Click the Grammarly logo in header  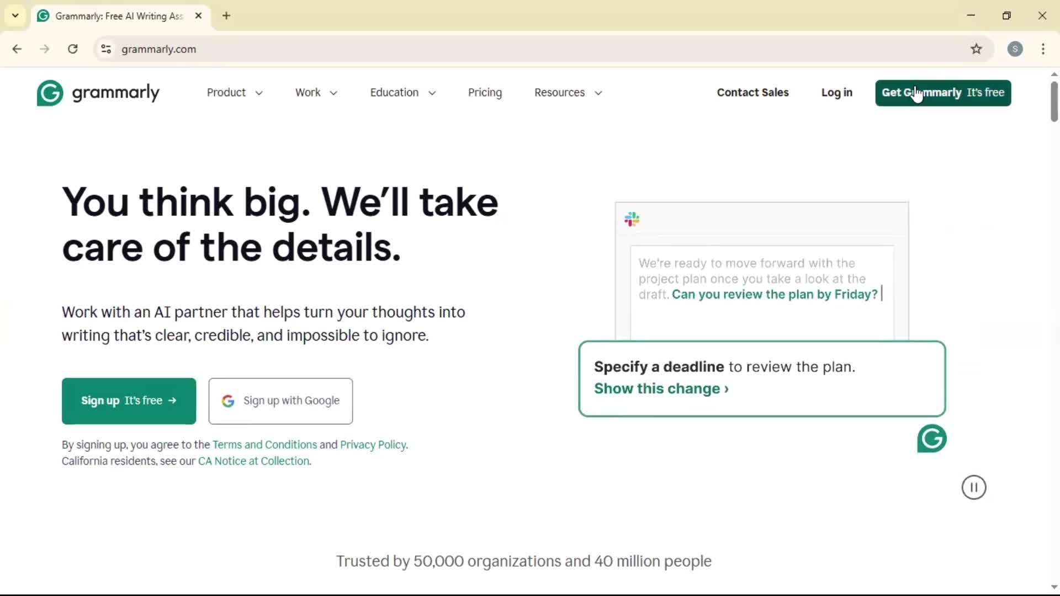98,93
